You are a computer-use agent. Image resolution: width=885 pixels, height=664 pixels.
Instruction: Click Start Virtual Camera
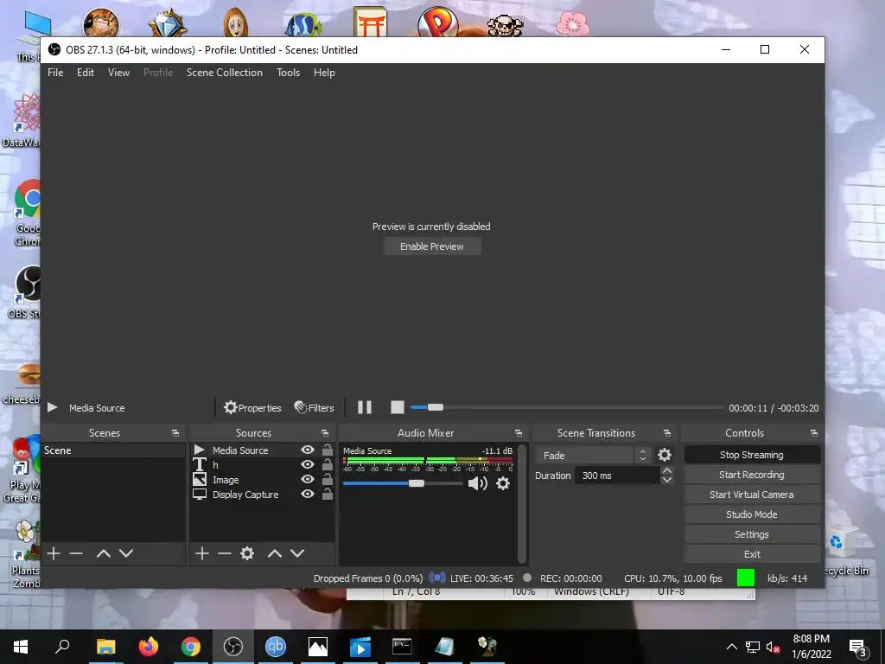point(752,494)
